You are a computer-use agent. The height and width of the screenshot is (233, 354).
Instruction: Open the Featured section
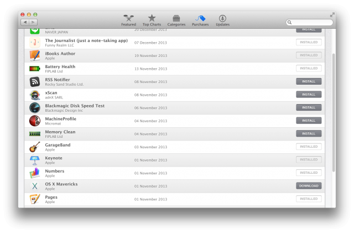128,20
